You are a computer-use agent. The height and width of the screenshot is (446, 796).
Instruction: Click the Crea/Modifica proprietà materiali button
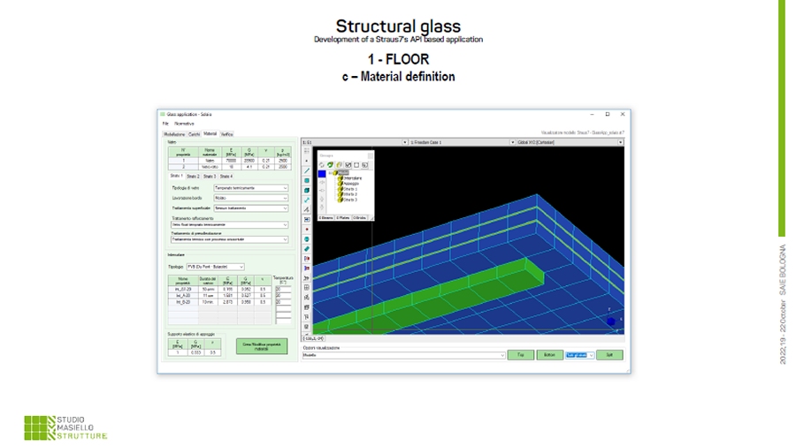[x=262, y=345]
